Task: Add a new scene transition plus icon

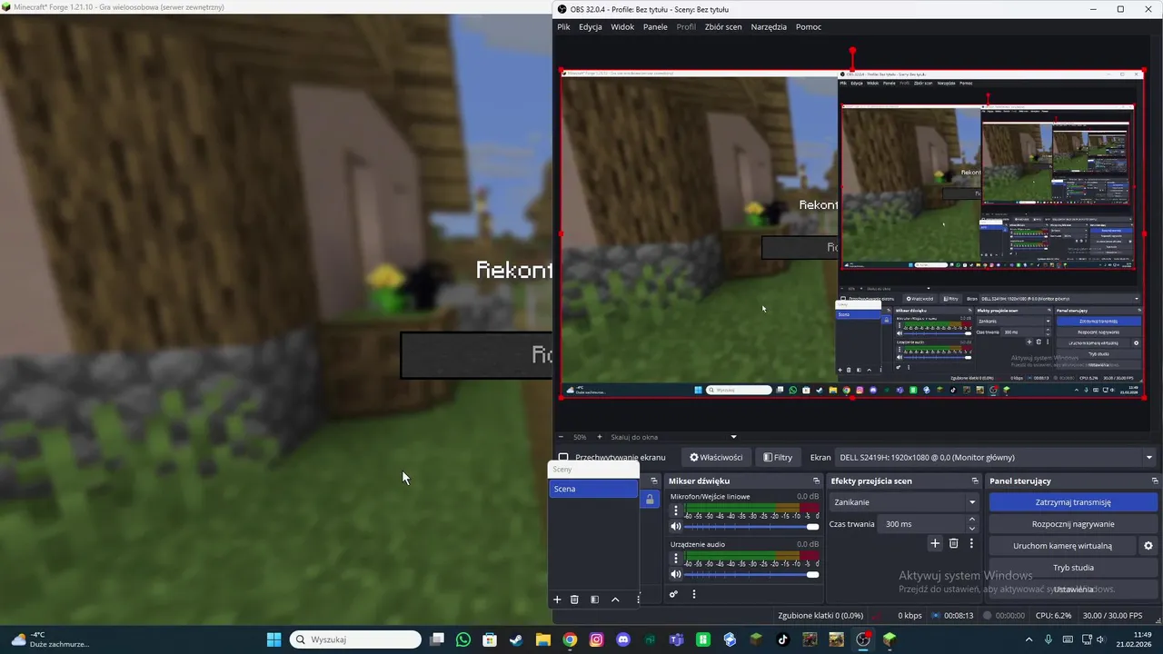Action: point(935,543)
